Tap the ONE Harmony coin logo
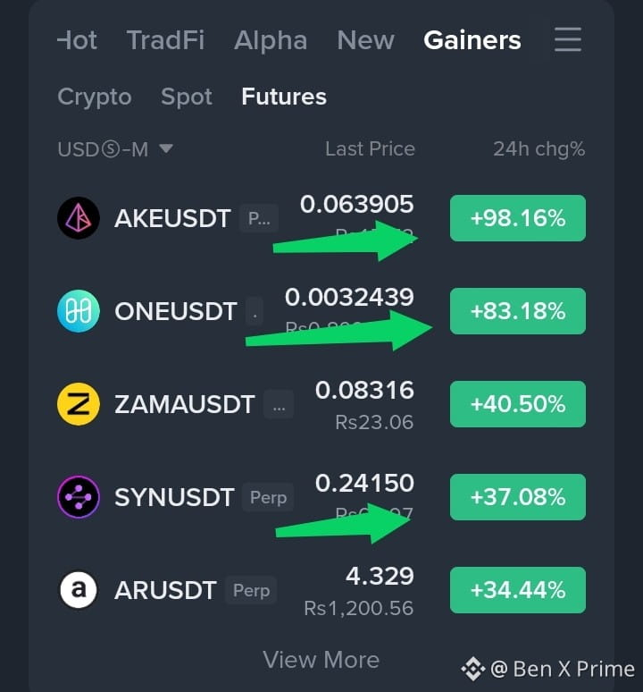The height and width of the screenshot is (692, 643). click(x=79, y=311)
